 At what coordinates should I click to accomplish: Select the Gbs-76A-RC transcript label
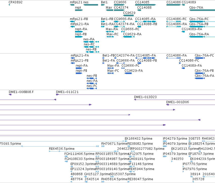[x=199, y=19]
